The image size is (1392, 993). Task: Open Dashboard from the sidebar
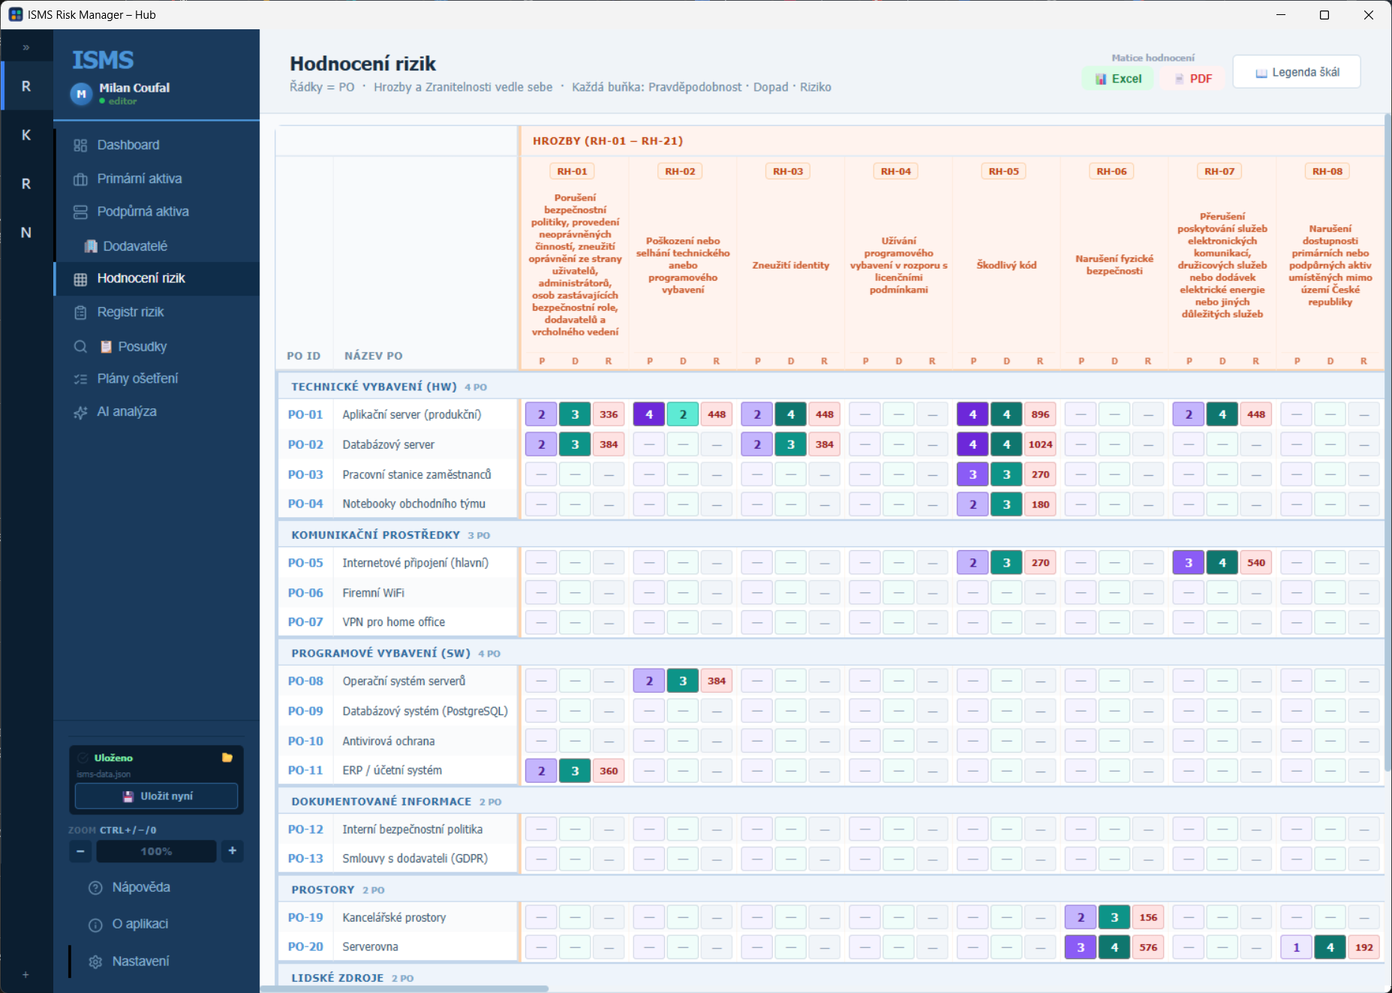tap(156, 145)
